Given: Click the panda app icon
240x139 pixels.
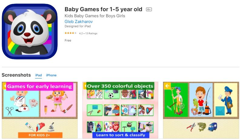Looking at the screenshot, I should click(x=30, y=31).
